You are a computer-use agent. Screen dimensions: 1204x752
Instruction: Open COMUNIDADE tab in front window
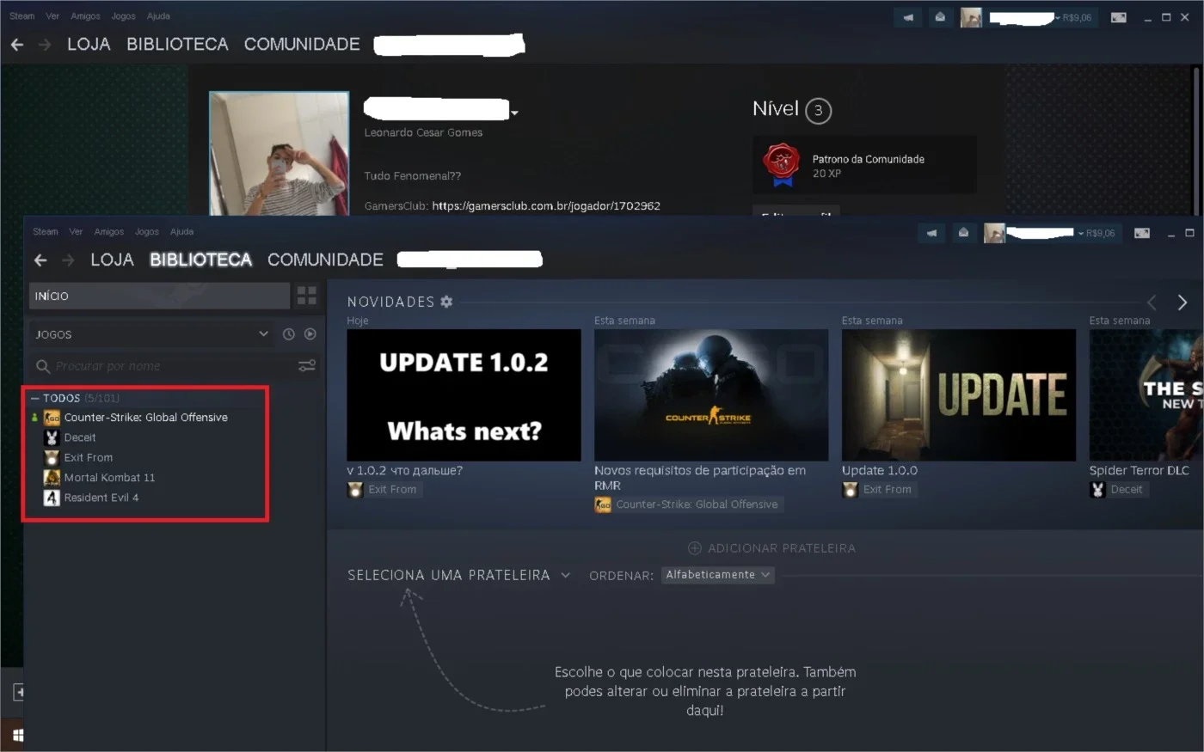pyautogui.click(x=325, y=260)
